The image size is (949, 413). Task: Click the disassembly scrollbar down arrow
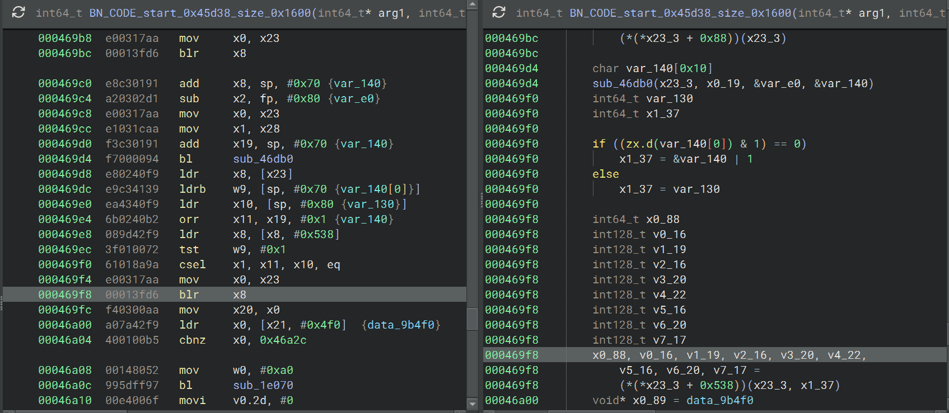[x=473, y=403]
